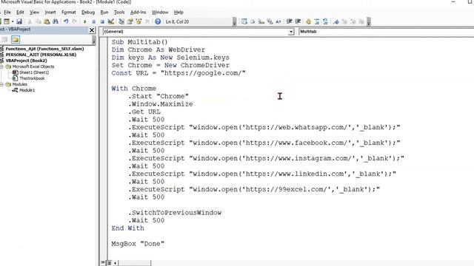The height and width of the screenshot is (266, 474).
Task: Open the Format menu
Action: pos(69,13)
